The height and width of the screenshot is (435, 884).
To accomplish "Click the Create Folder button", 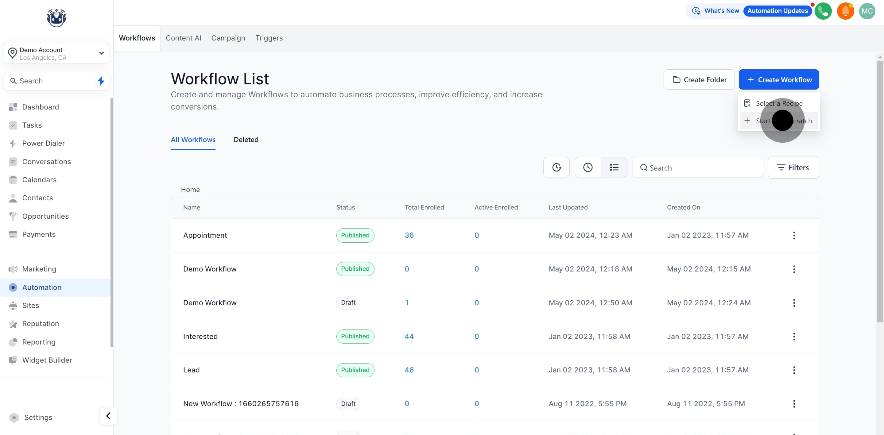I will (x=699, y=79).
